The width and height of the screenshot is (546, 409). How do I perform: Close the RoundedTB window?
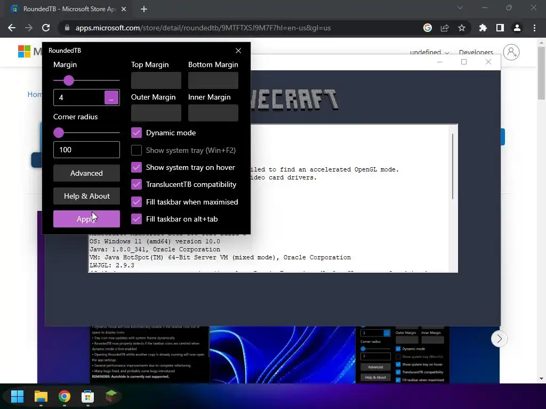[x=238, y=51]
